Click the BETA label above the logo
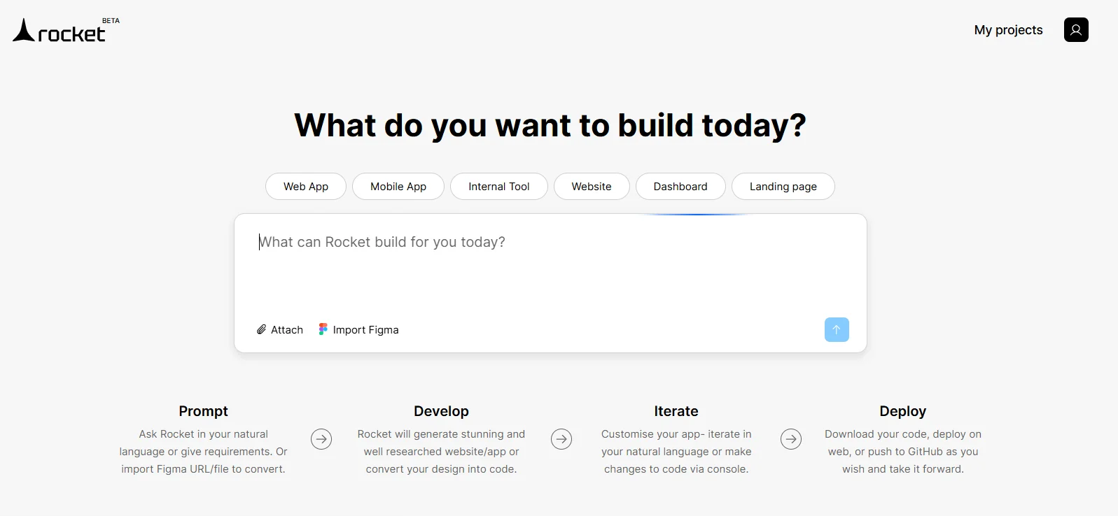Image resolution: width=1118 pixels, height=516 pixels. 111,20
